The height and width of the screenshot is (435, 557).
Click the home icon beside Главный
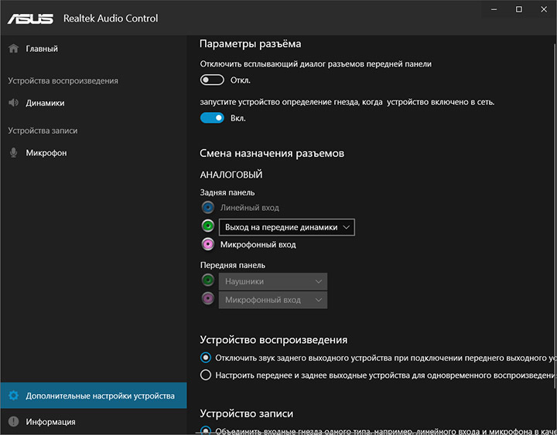coord(13,49)
